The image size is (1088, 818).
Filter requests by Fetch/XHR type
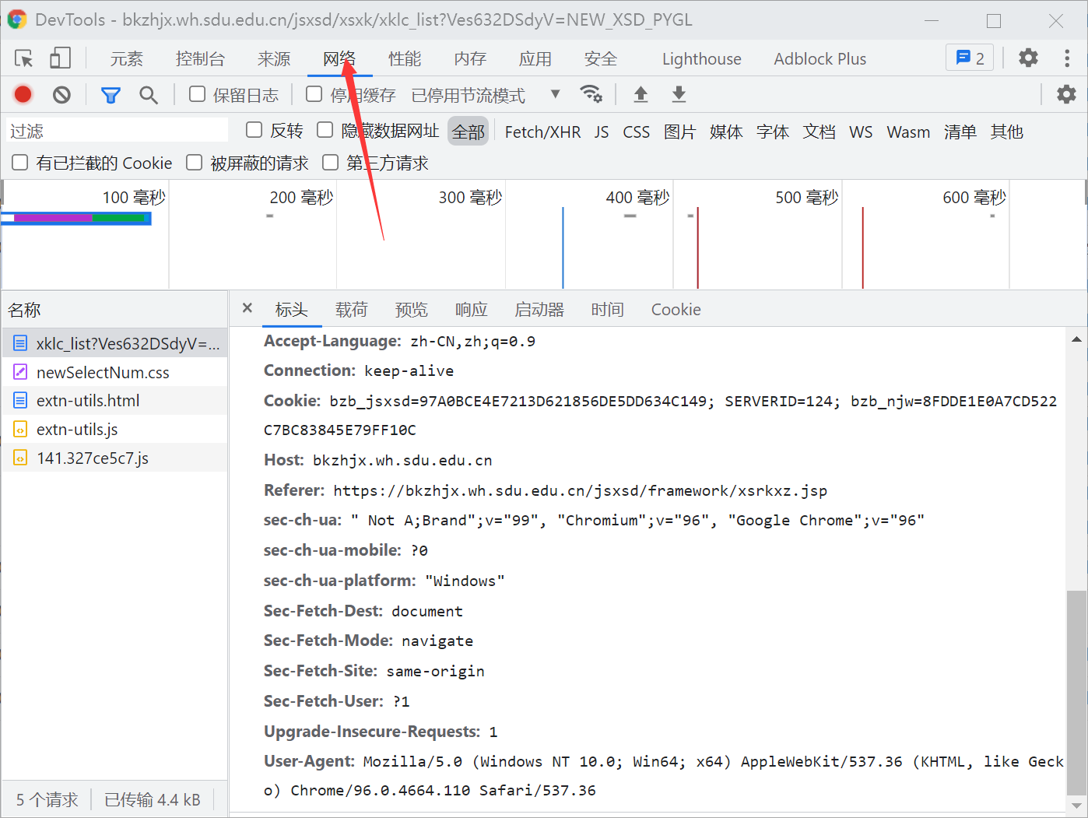tap(542, 132)
